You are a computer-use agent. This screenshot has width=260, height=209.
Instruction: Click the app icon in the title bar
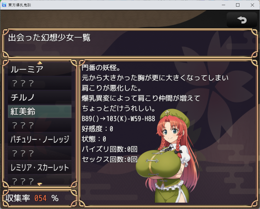coord(4,5)
